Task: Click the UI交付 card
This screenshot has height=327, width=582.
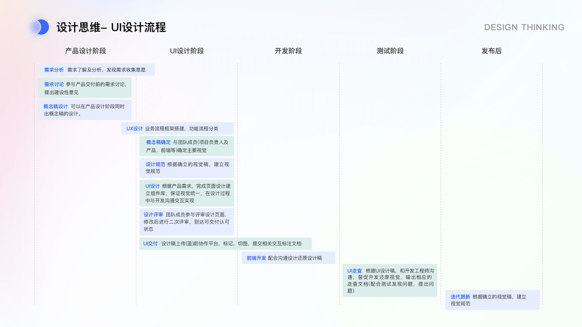Action: click(226, 244)
